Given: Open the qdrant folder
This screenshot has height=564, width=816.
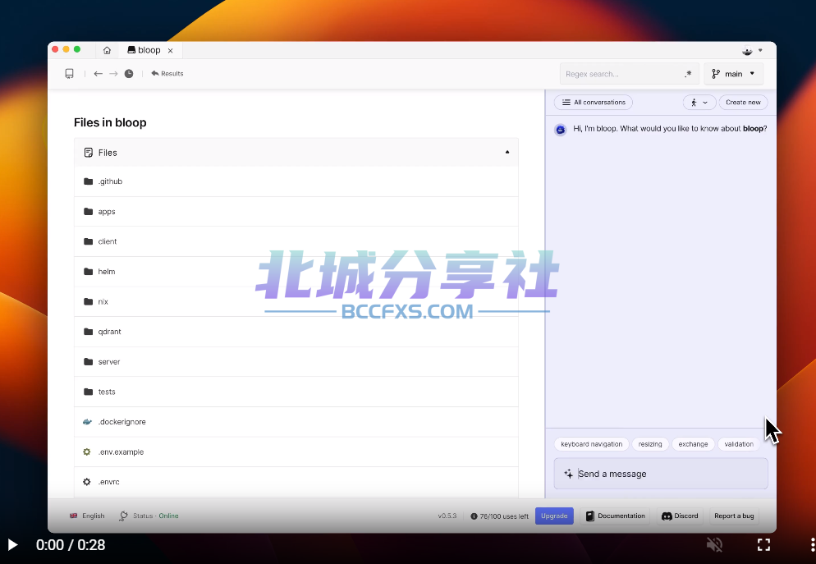Looking at the screenshot, I should [x=296, y=332].
